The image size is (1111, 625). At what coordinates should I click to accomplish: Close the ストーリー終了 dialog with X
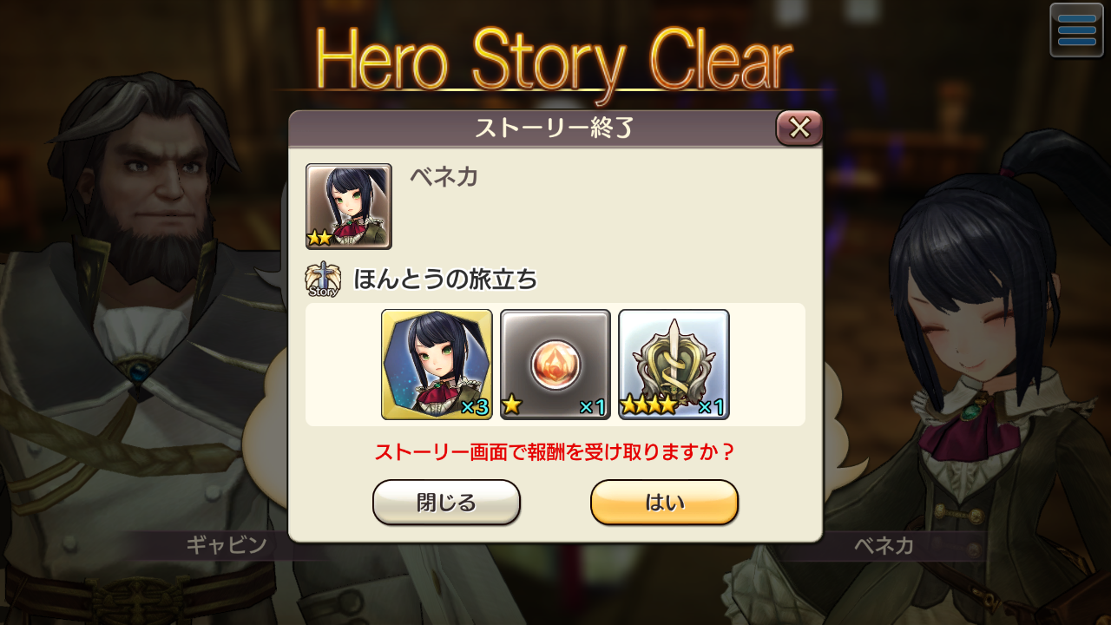pos(799,128)
